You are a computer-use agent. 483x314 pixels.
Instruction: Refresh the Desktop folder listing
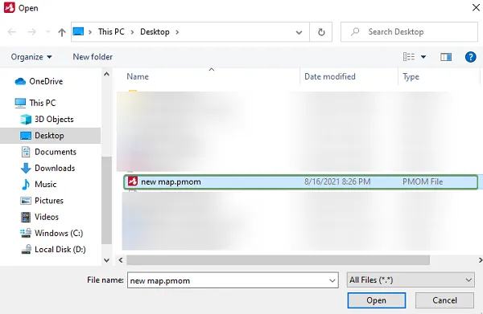coord(321,32)
